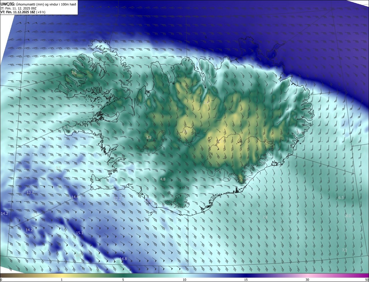
Task: Click the 15.1 value on the map
Action: click(80, 233)
